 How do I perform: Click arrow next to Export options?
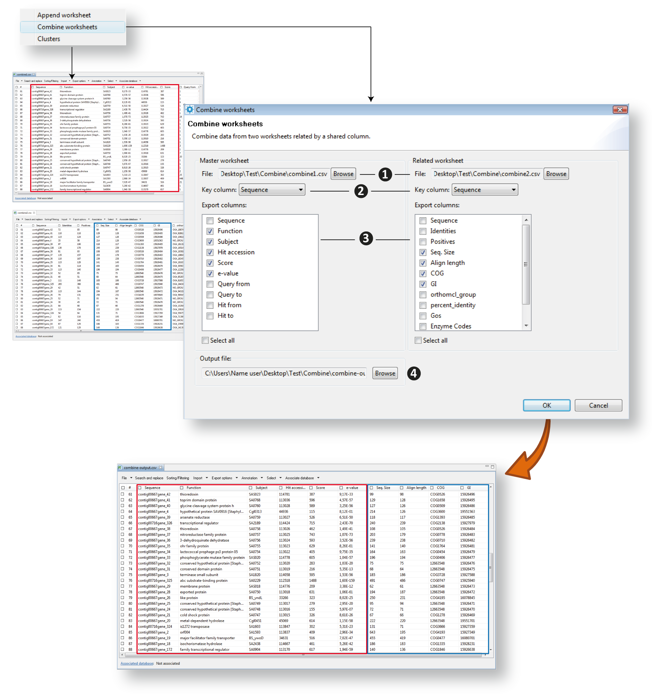point(236,478)
